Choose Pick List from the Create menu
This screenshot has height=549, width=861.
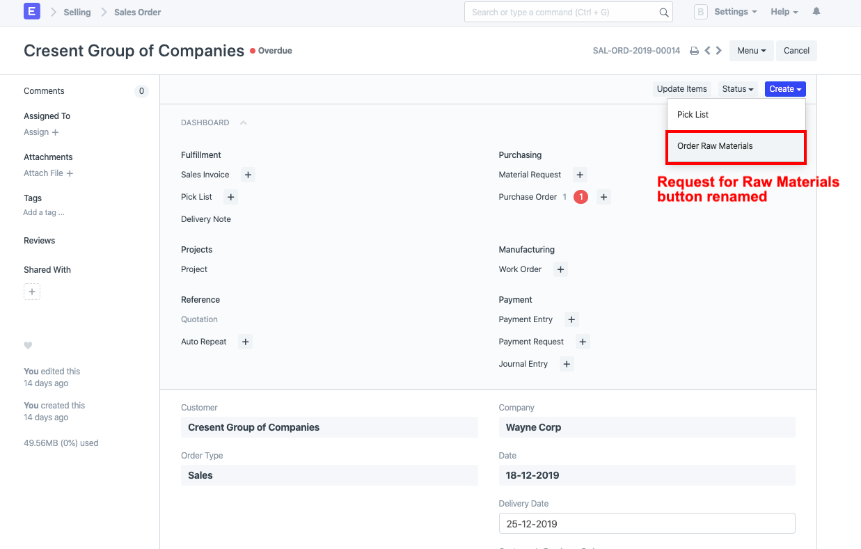(x=693, y=114)
